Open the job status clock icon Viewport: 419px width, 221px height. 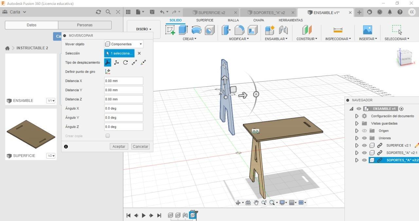click(x=380, y=12)
